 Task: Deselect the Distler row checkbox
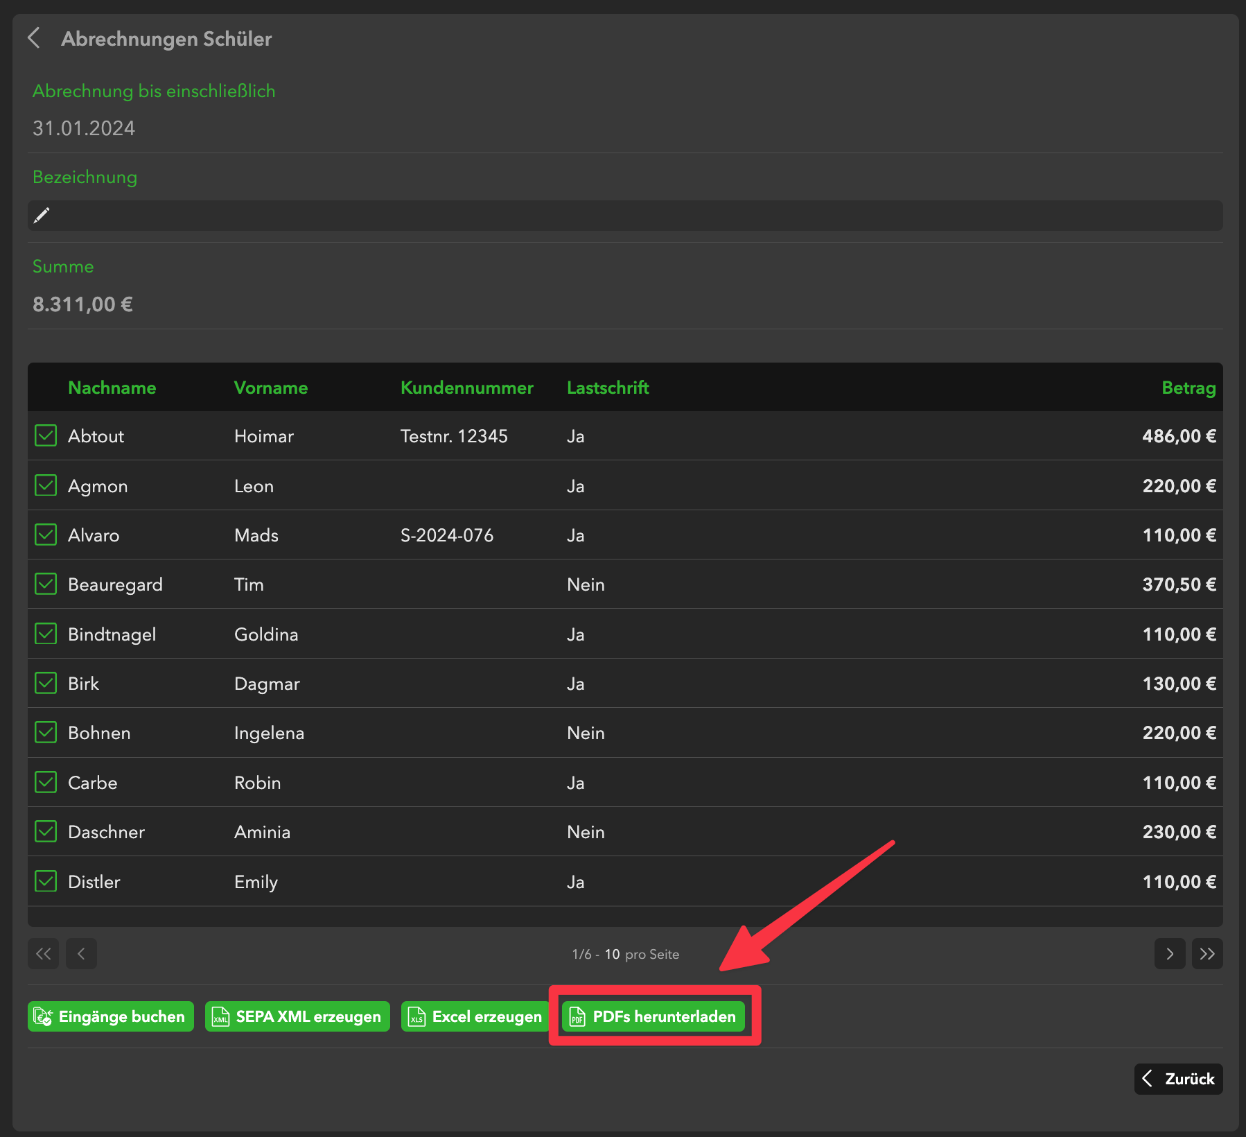(x=46, y=881)
